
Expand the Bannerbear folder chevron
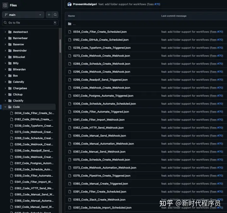(x=5, y=38)
